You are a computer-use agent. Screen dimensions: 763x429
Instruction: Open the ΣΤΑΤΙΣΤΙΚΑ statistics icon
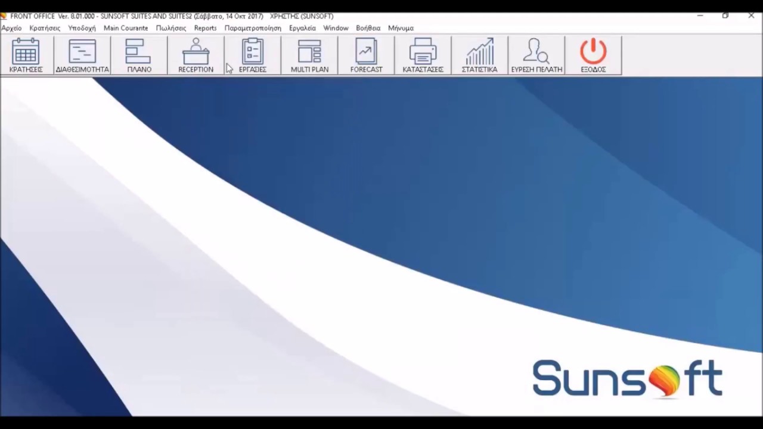point(479,55)
